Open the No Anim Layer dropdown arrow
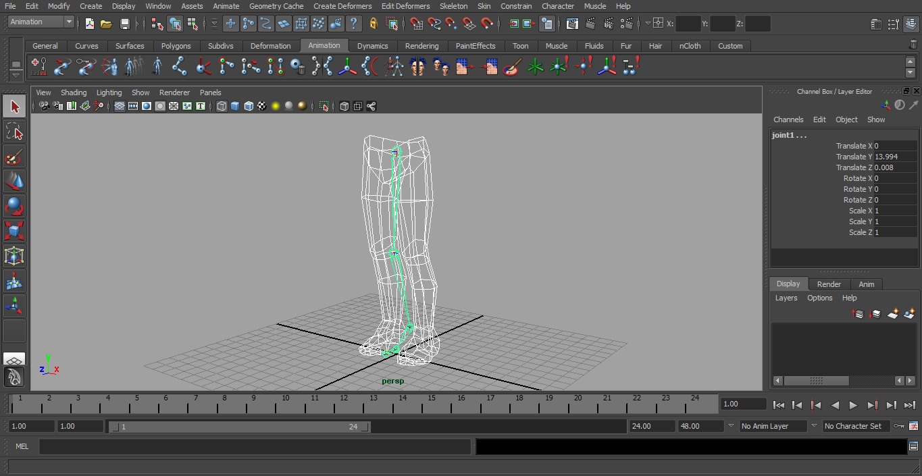 point(730,426)
